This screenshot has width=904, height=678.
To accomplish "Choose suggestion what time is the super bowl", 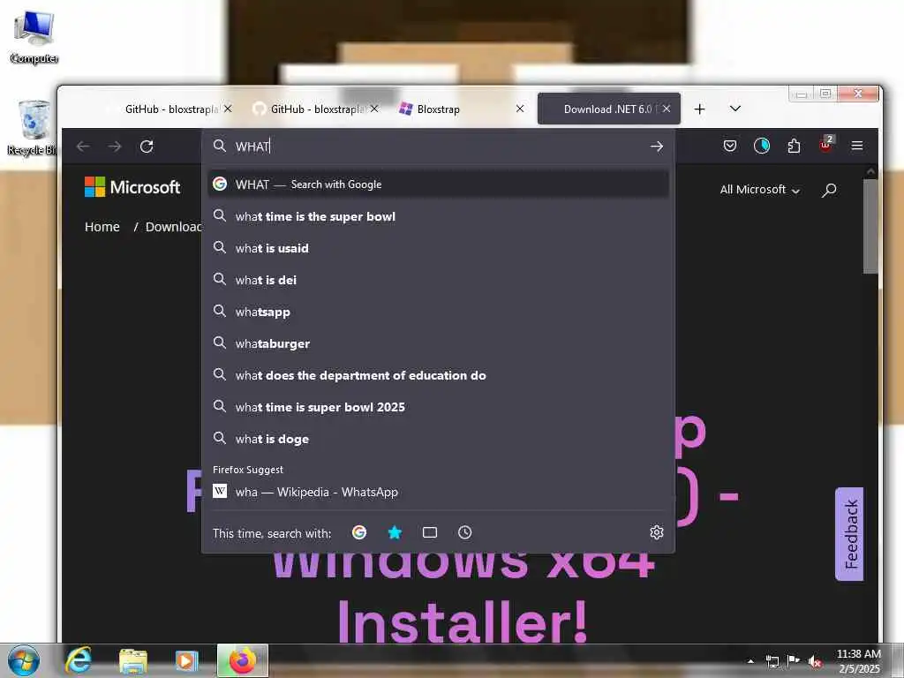I will tap(438, 216).
